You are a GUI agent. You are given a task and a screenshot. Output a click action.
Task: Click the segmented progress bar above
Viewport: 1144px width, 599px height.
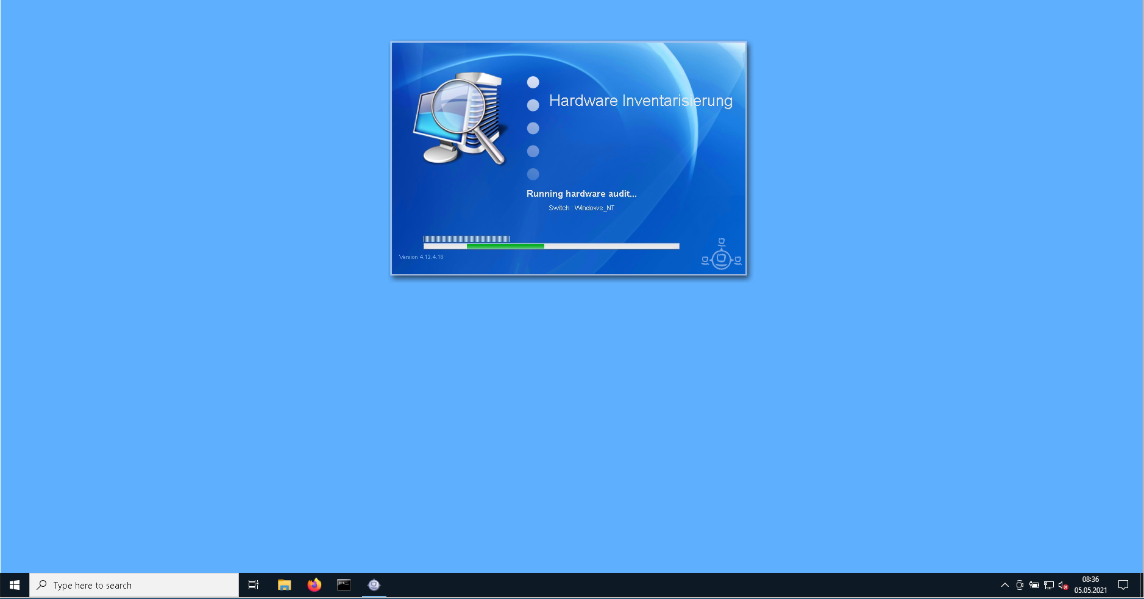tap(466, 239)
